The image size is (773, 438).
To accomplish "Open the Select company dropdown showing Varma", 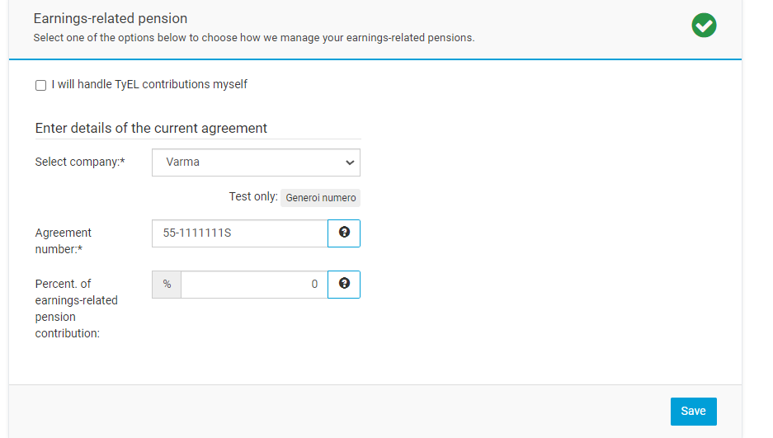I will [x=256, y=162].
